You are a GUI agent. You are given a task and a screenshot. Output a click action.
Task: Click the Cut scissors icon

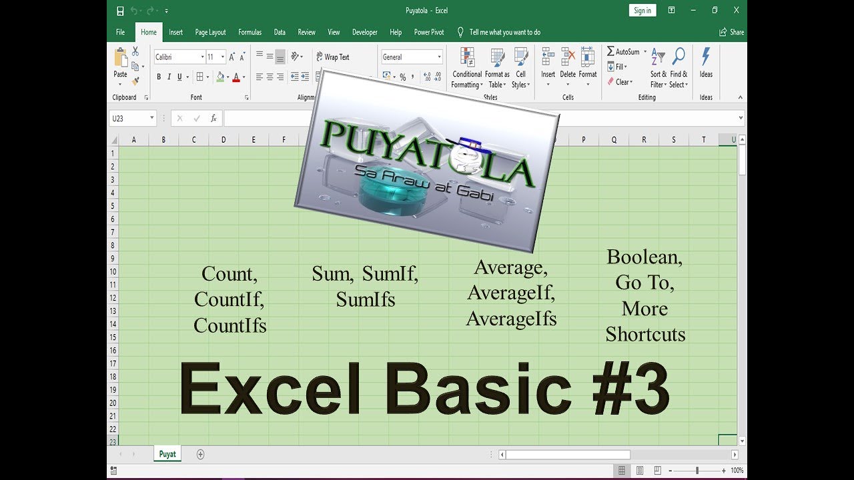pos(135,51)
